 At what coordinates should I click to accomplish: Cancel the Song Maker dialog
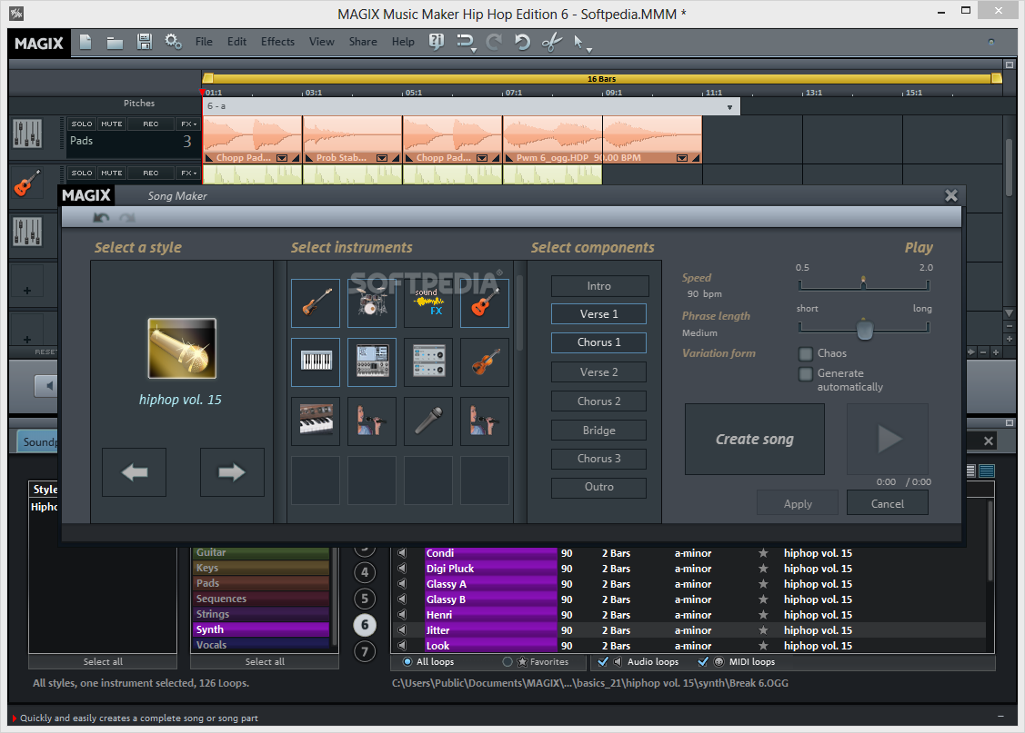887,504
